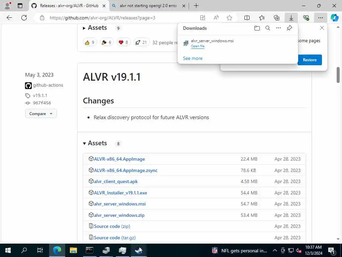Open the v19.1.1 tag link
Viewport: 342px width, 257px height.
click(40, 95)
